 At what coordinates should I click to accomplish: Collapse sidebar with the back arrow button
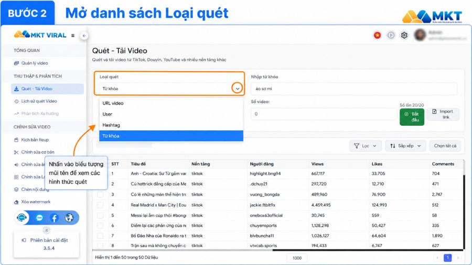[84, 36]
